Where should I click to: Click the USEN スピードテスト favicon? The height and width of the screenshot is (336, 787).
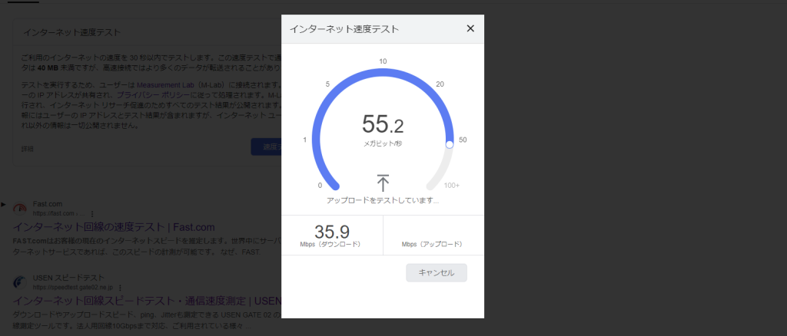point(19,282)
